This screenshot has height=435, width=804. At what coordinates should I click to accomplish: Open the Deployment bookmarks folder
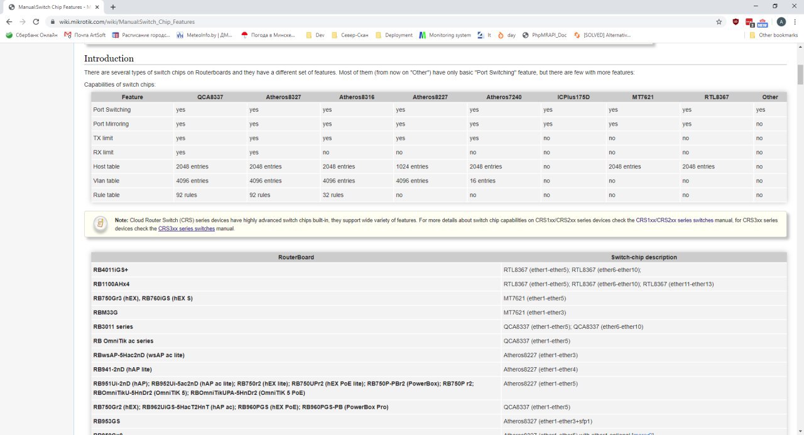click(394, 35)
